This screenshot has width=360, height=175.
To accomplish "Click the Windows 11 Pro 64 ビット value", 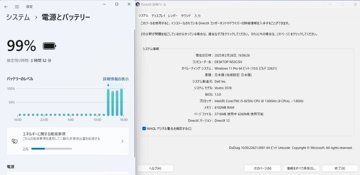I will click(x=246, y=68).
